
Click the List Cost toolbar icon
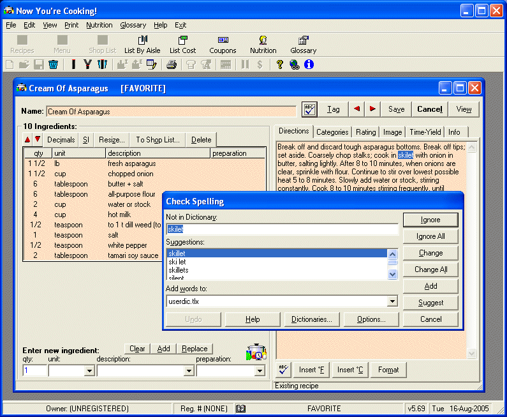point(182,44)
